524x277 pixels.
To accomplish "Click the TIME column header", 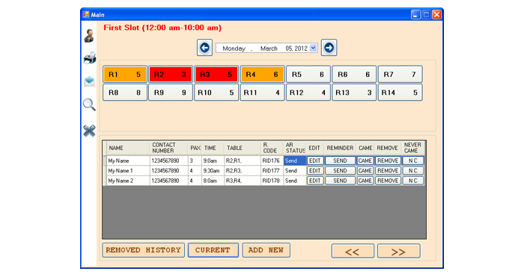I will 213,148.
